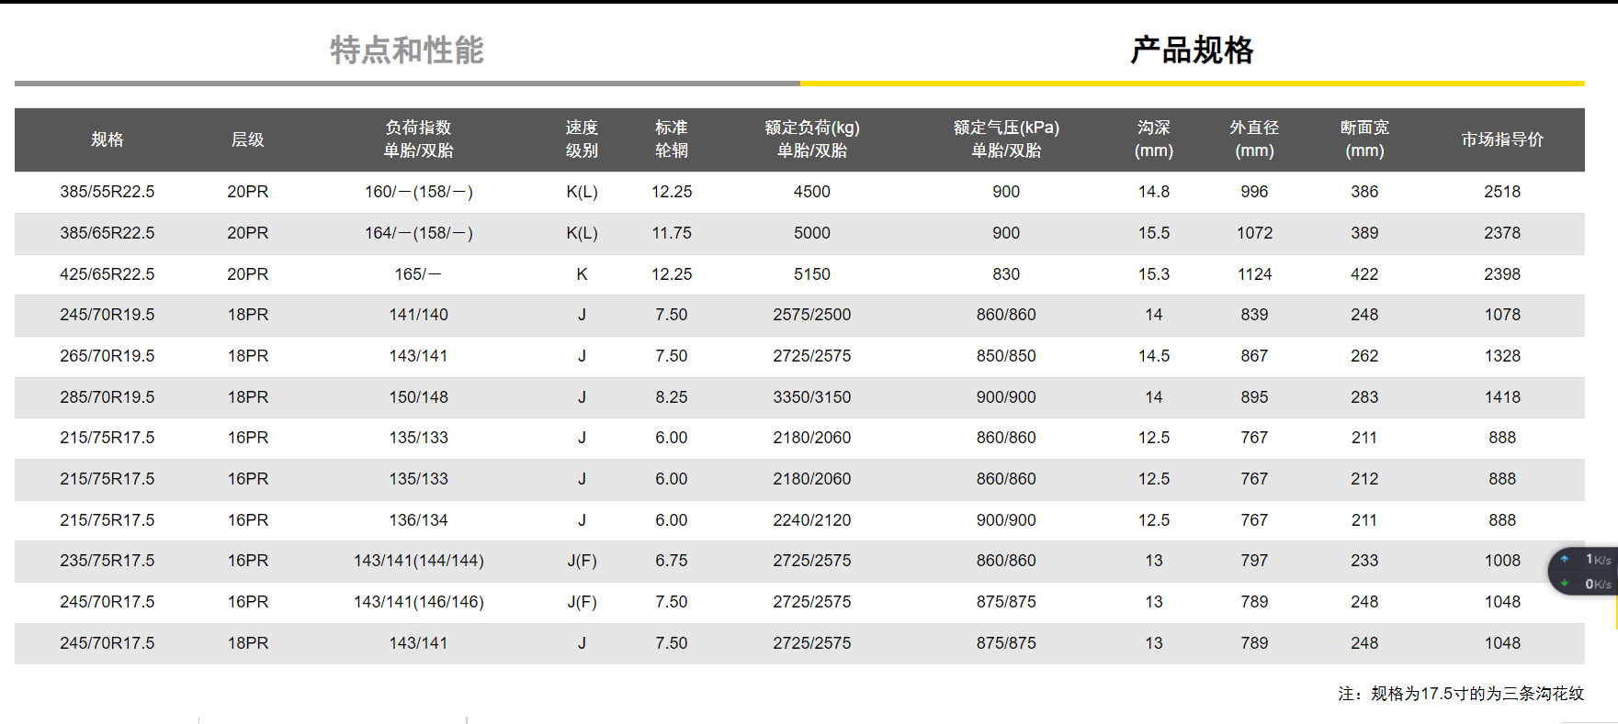This screenshot has height=724, width=1618.
Task: Select outer diameter 1072
Action: (1254, 233)
